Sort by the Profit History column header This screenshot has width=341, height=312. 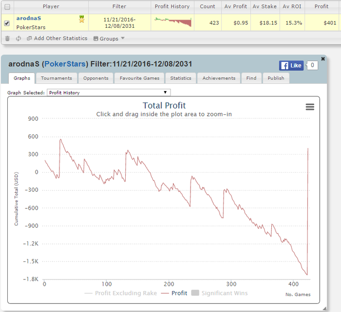tap(172, 6)
